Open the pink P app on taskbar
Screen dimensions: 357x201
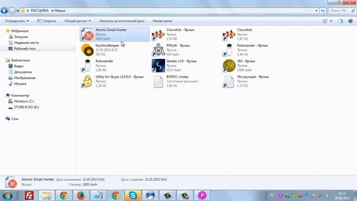(202, 195)
